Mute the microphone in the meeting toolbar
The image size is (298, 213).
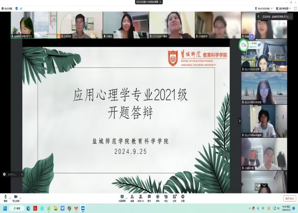click(5, 197)
